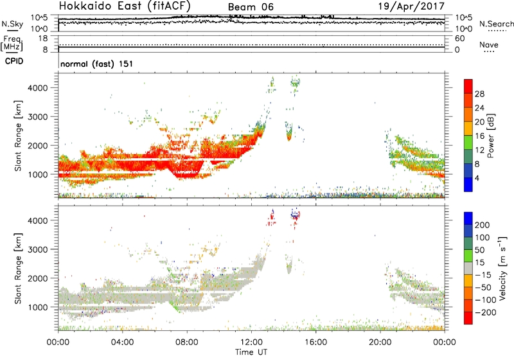
Task: Click the '100' velocity colorbar label
Action: pyautogui.click(x=483, y=238)
